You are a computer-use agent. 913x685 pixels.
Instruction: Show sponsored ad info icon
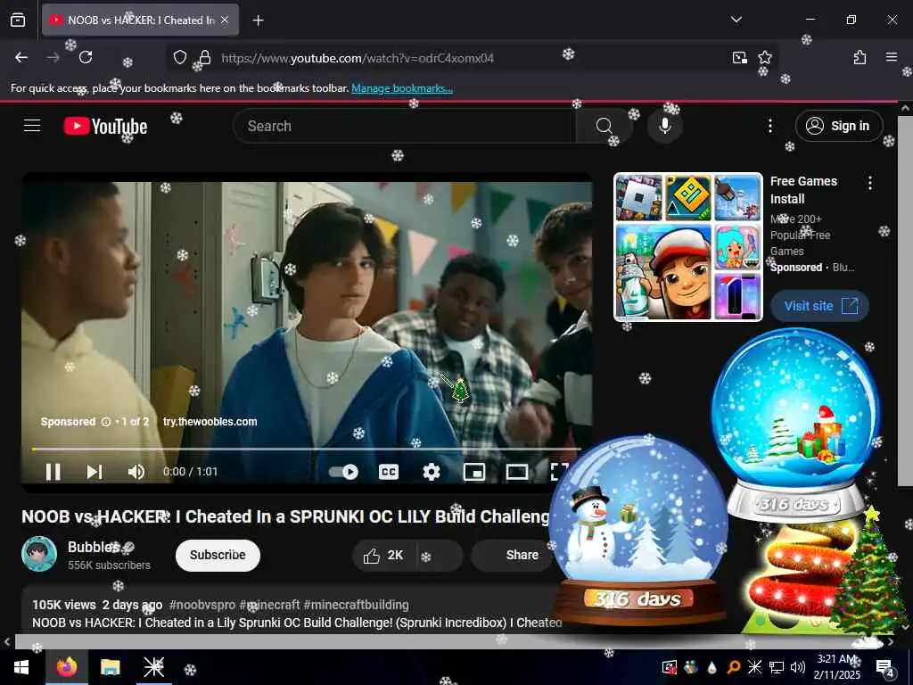pos(105,422)
